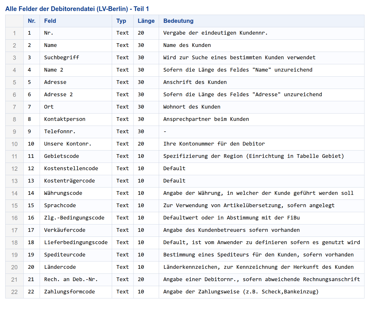Select the Typ 'Text' cell for Ländercode
The width and height of the screenshot is (370, 311).
(x=123, y=267)
